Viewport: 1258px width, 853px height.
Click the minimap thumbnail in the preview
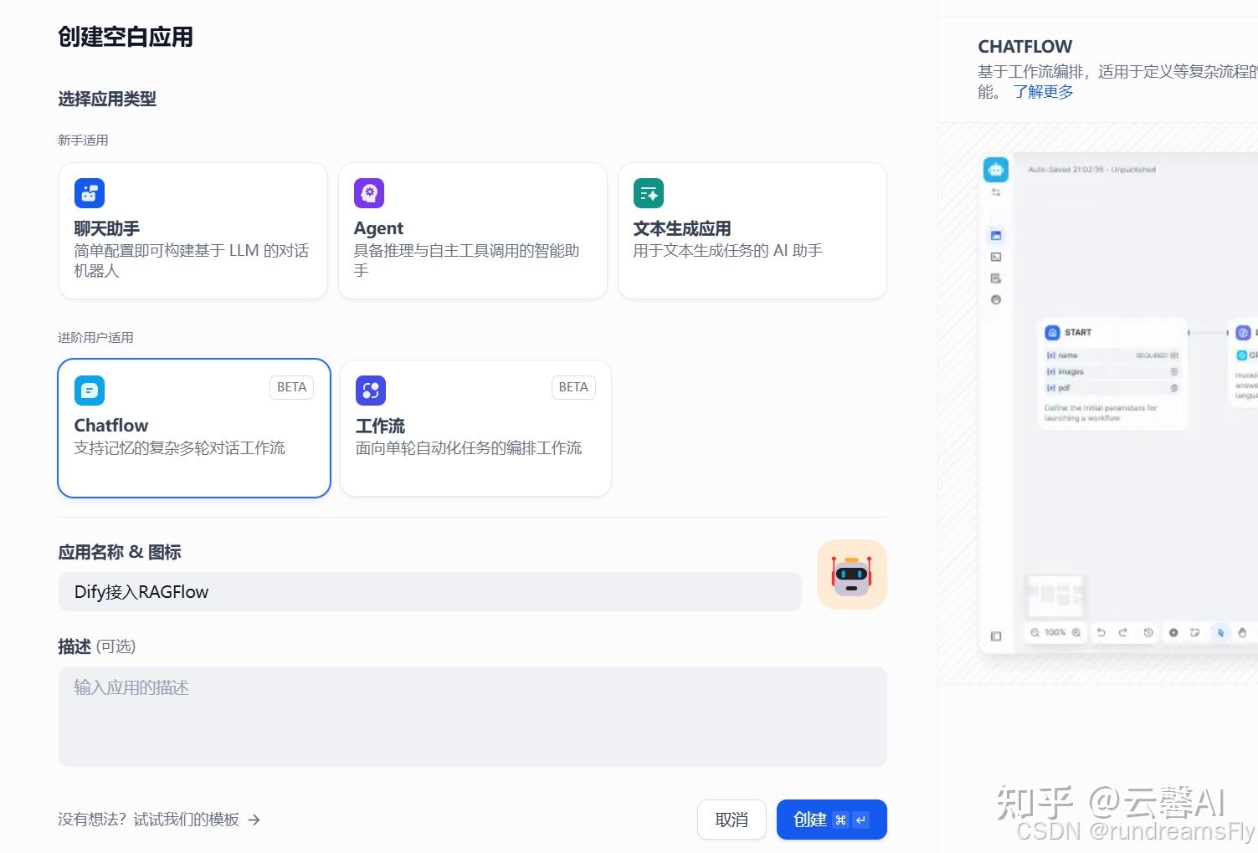tap(1055, 595)
